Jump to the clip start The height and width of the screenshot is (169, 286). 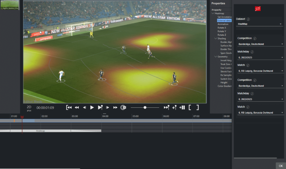point(69,107)
